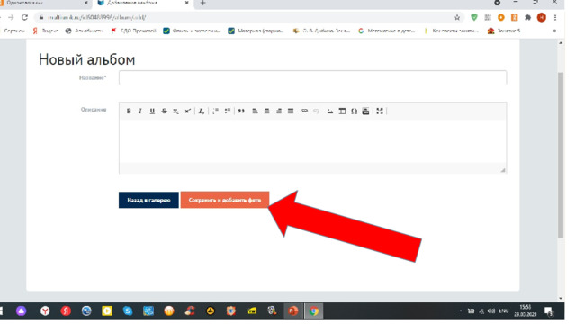Maximize the description editor
576x324 pixels.
pos(380,111)
